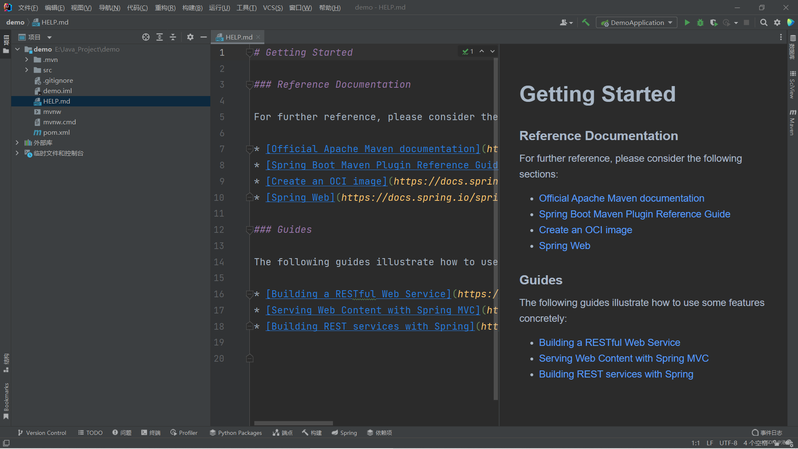The height and width of the screenshot is (449, 798).
Task: Open the Maven tool window
Action: click(x=793, y=123)
